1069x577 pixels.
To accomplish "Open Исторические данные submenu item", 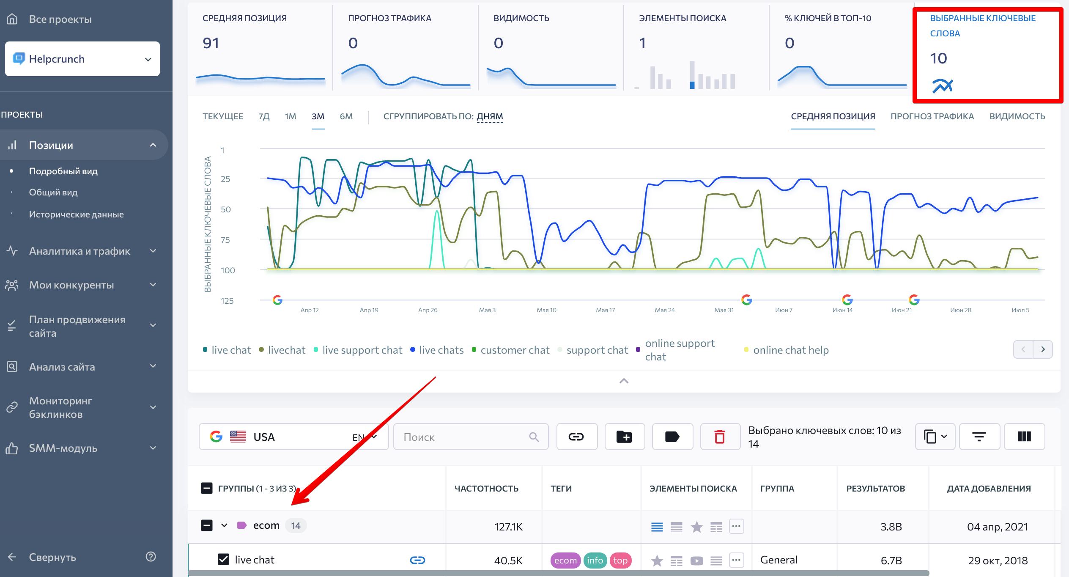I will click(x=76, y=214).
